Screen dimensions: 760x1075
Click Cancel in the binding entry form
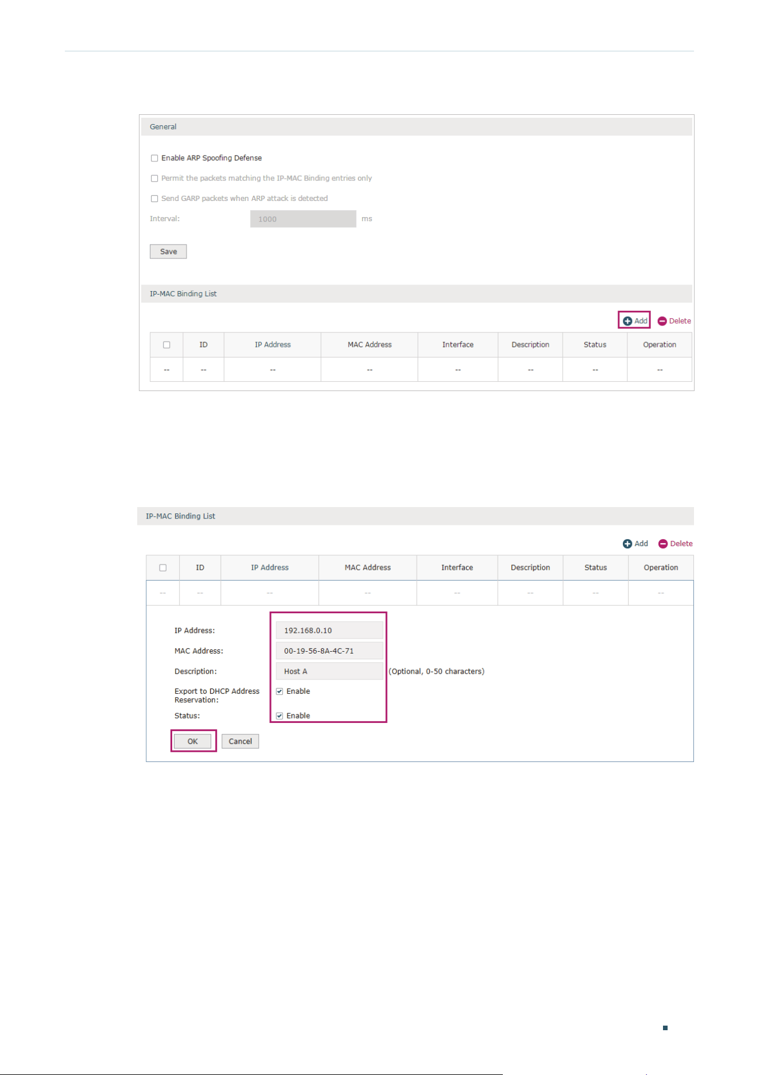[x=241, y=741]
